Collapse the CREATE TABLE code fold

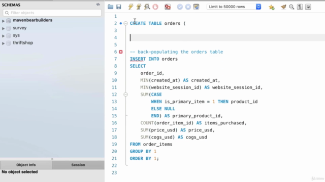pyautogui.click(x=125, y=23)
